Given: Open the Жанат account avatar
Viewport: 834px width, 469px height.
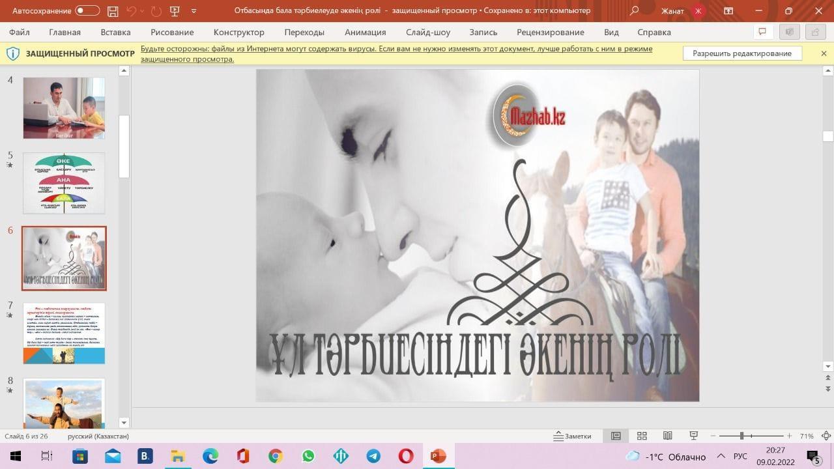Looking at the screenshot, I should point(698,11).
